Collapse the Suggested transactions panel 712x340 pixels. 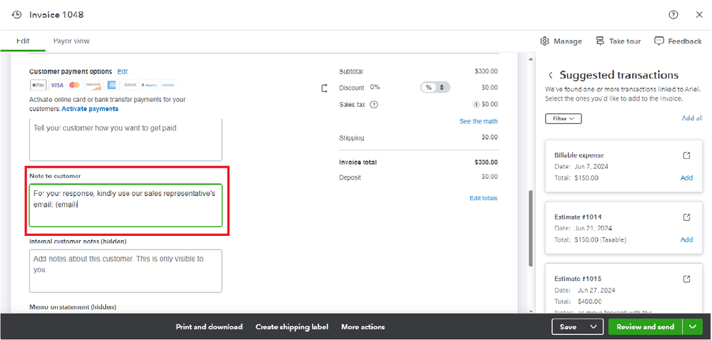550,75
